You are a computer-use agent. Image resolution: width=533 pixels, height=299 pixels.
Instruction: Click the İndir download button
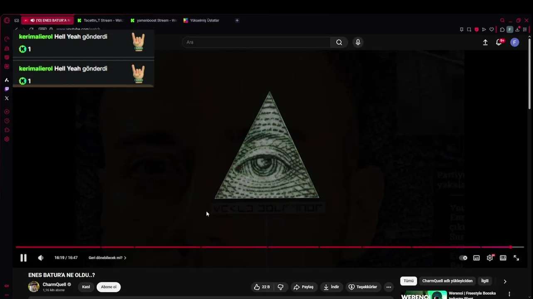[x=332, y=287]
